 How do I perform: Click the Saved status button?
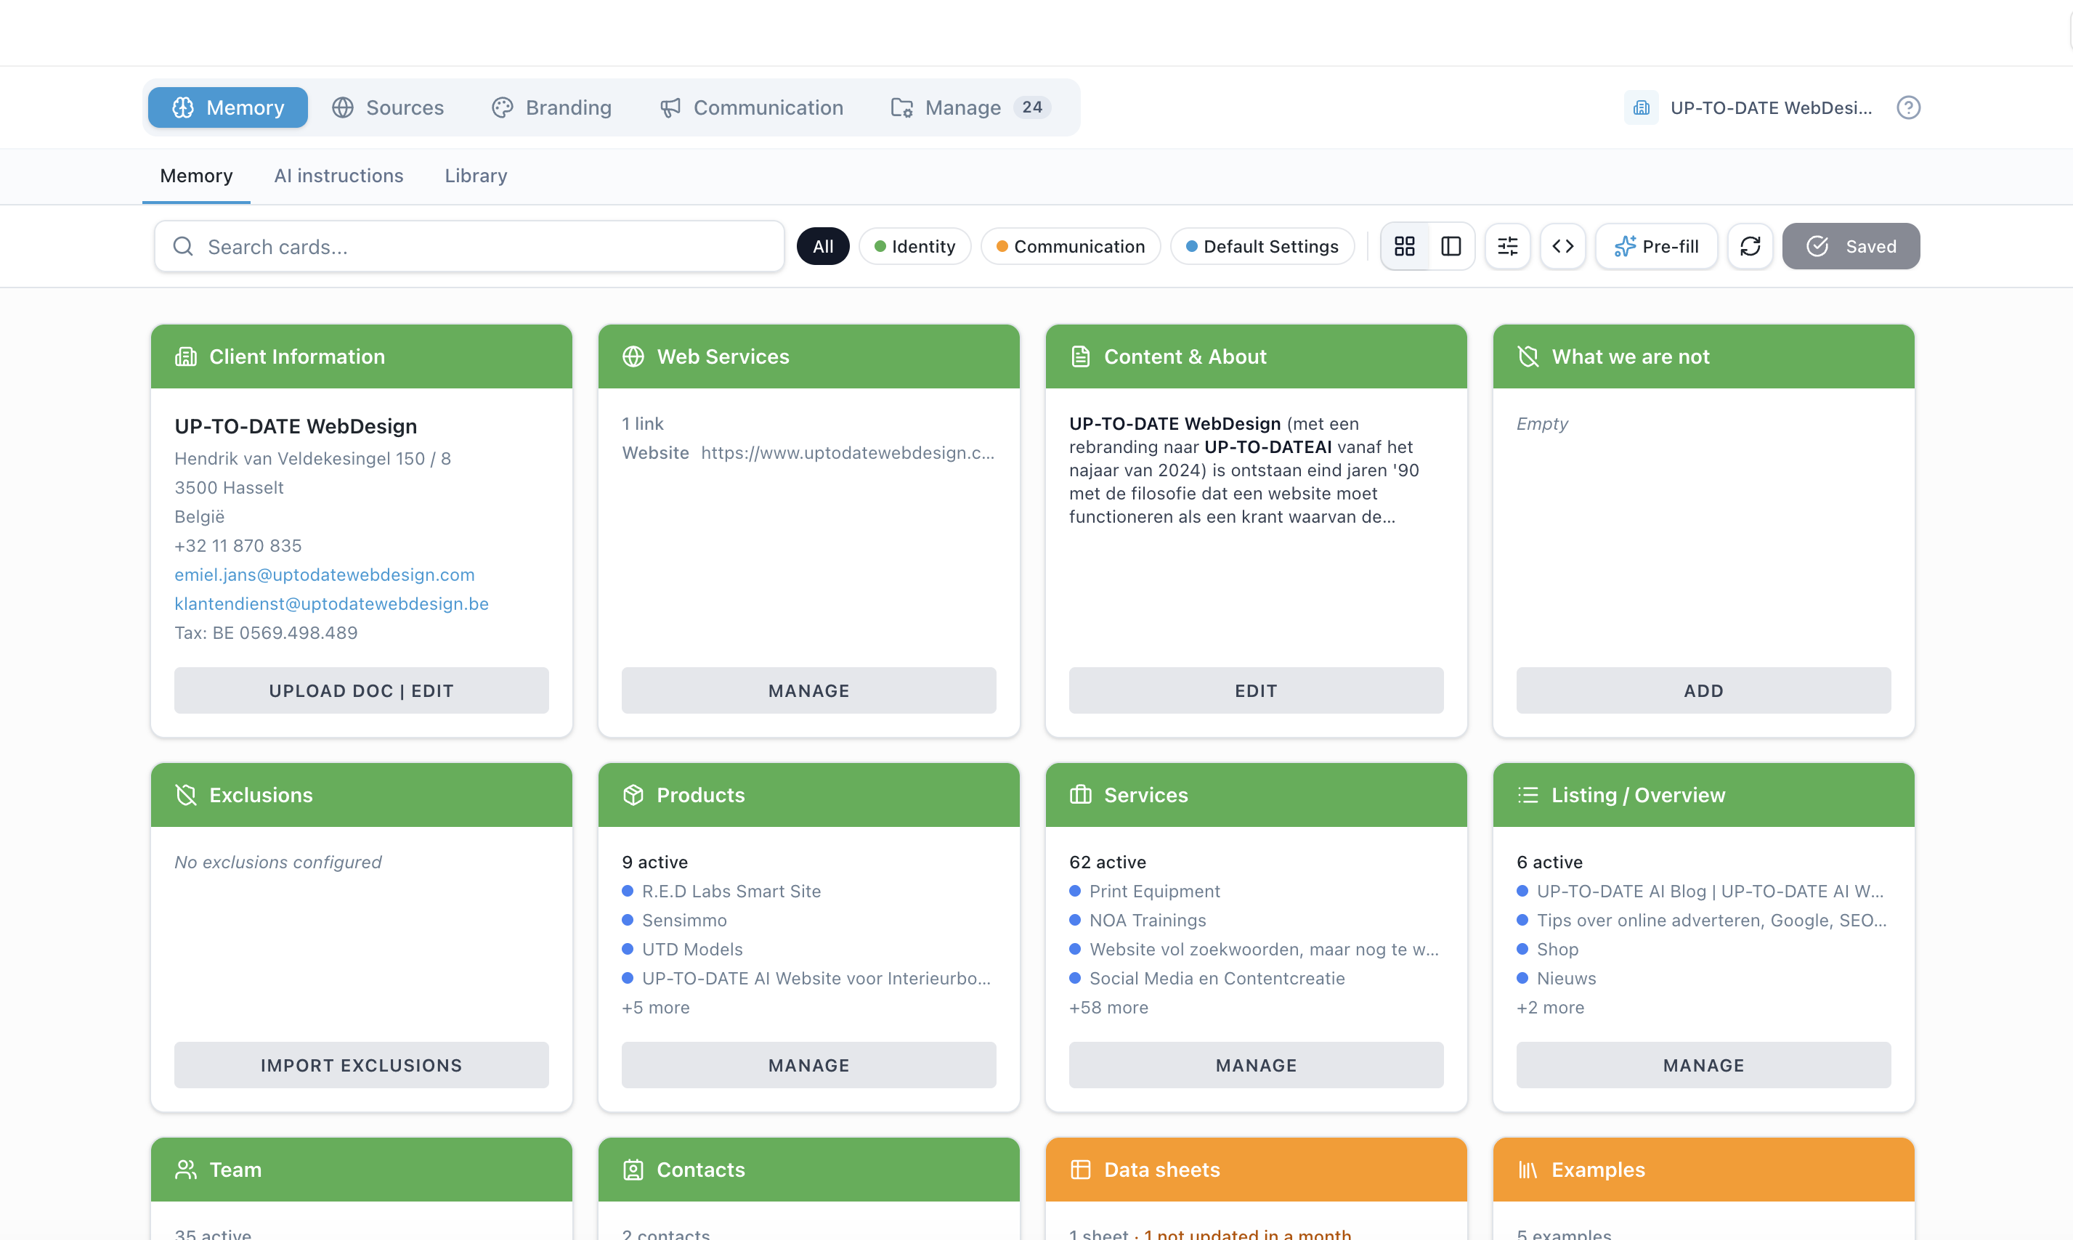[1850, 247]
